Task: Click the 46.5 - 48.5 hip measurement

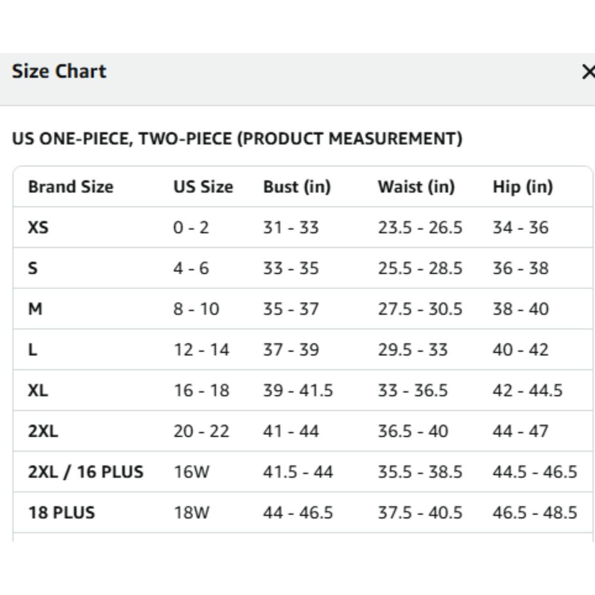Action: click(535, 512)
